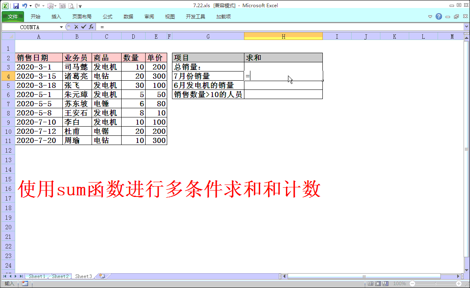The image size is (470, 288).
Task: Click the horizontal scrollbar thumb
Action: point(364,276)
